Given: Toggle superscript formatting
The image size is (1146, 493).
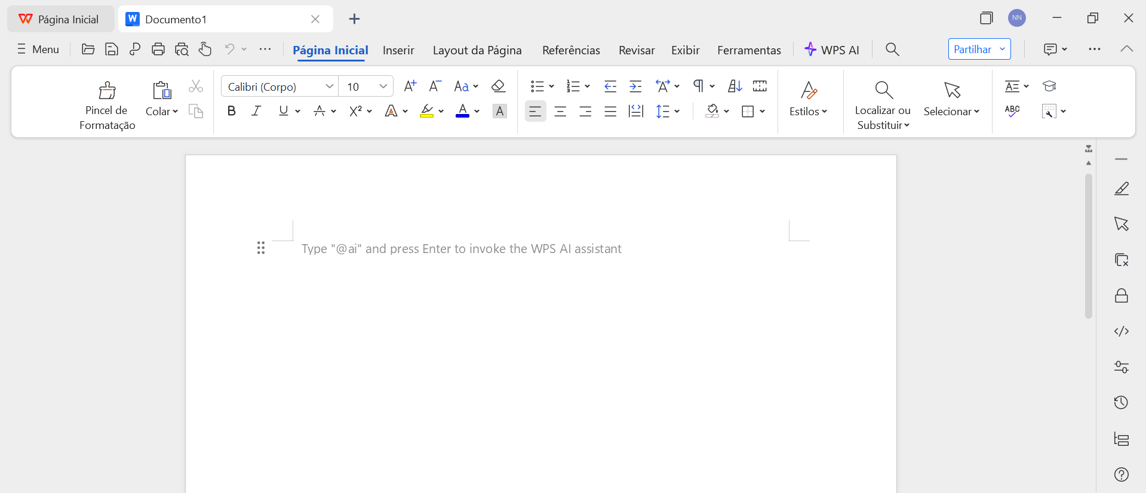Looking at the screenshot, I should (356, 111).
